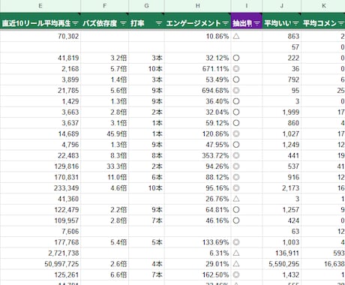Image resolution: width=345 pixels, height=285 pixels.
Task: Open filter for 打率 column
Action: click(159, 23)
